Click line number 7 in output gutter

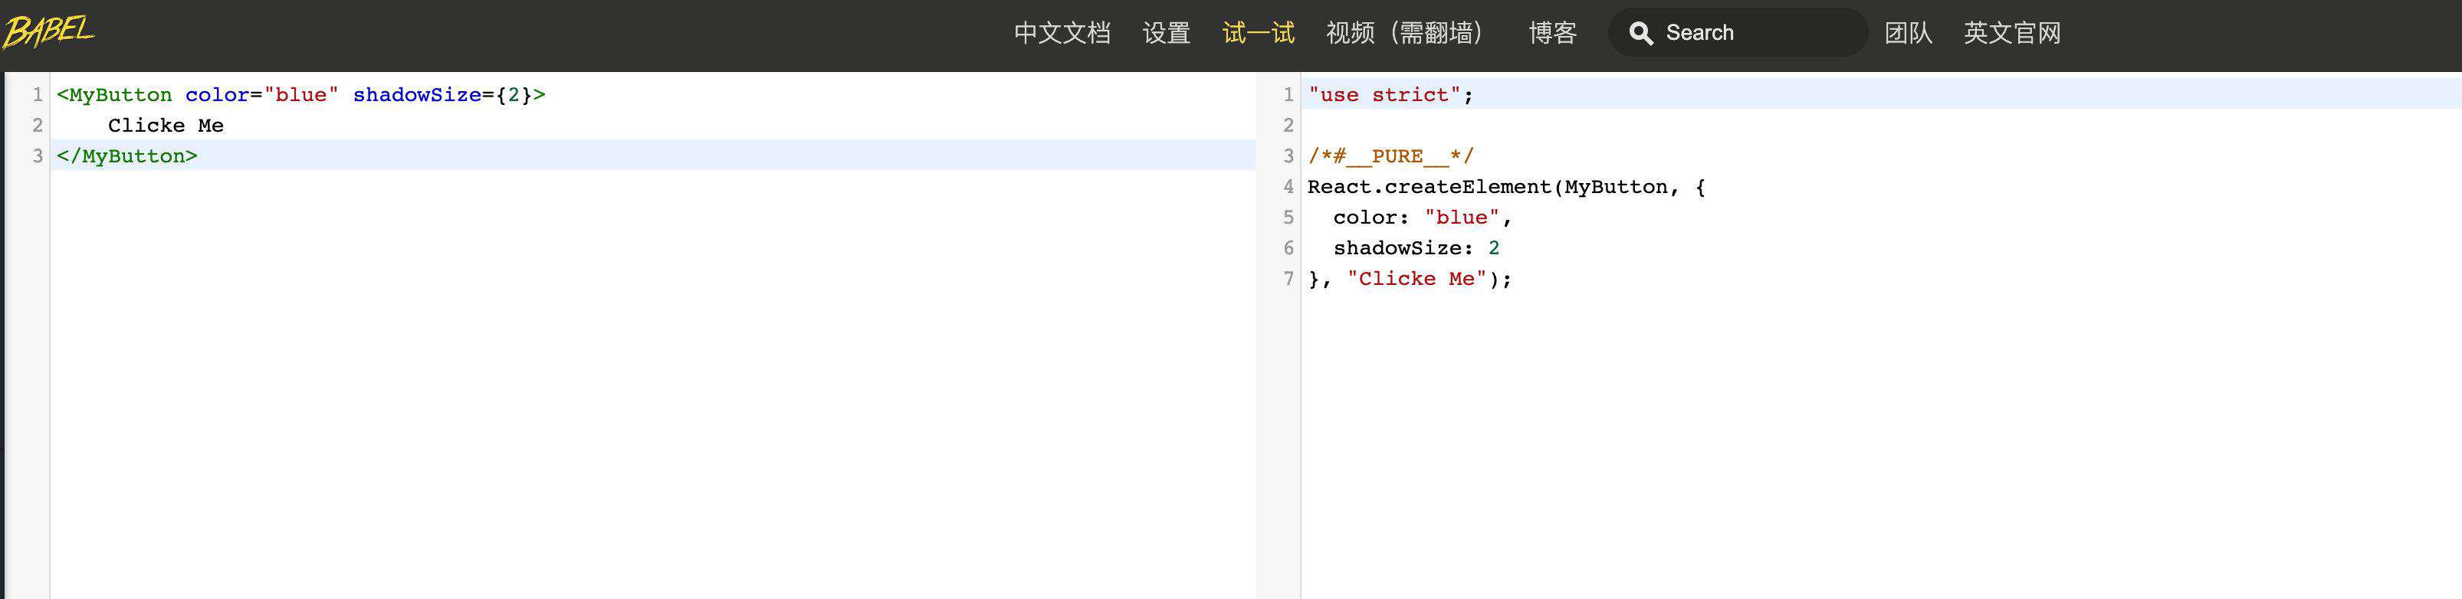[1288, 278]
